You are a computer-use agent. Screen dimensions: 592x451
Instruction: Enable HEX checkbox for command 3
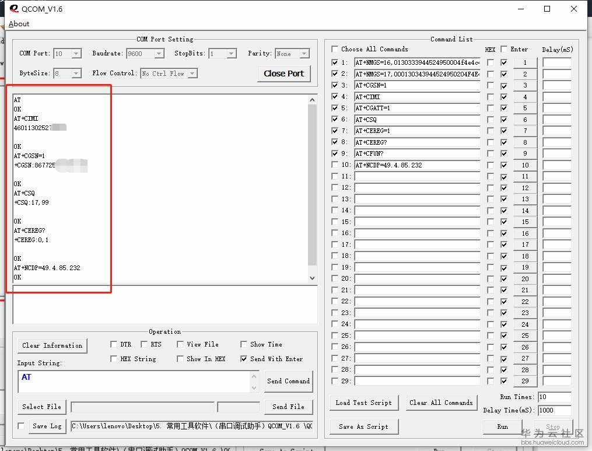coord(491,86)
